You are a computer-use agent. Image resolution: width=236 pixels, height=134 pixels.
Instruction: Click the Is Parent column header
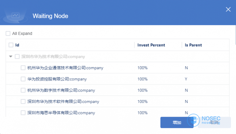(x=193, y=45)
